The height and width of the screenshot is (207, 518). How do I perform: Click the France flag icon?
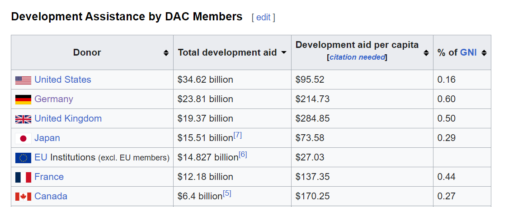click(x=23, y=177)
